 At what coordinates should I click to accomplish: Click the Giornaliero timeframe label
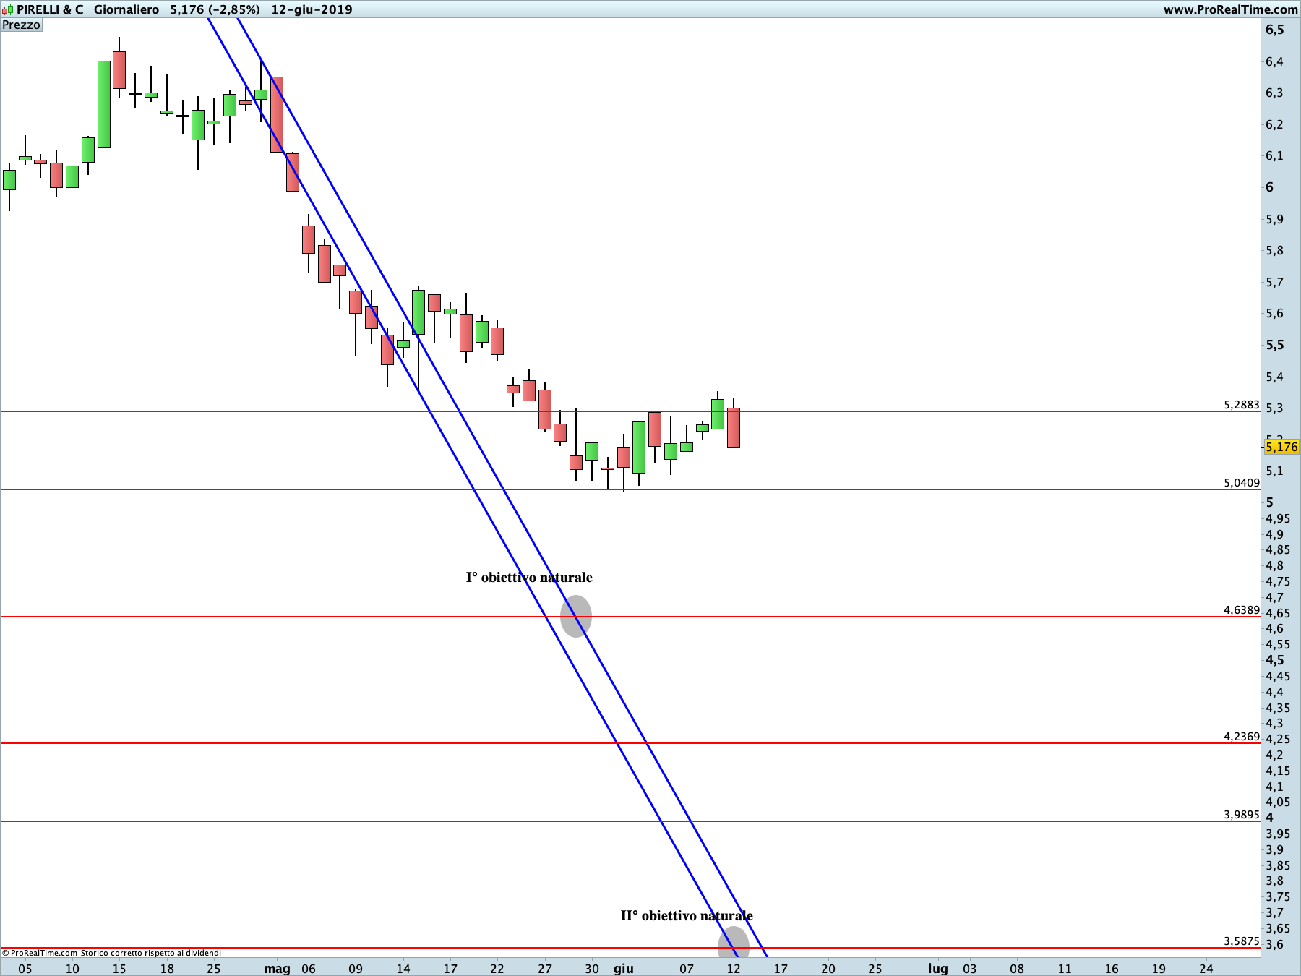[126, 9]
